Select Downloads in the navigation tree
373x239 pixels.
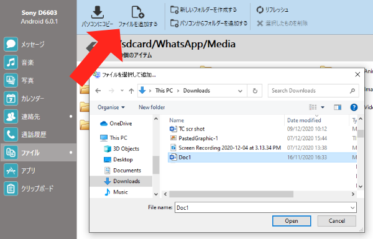click(121, 181)
